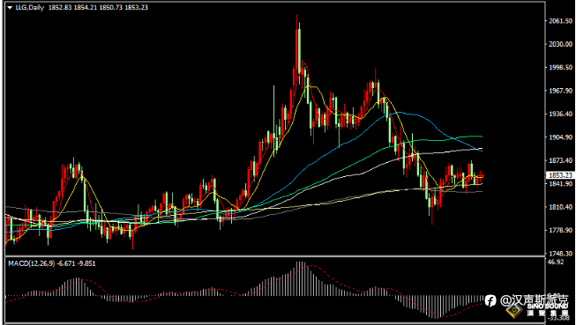
Task: Select the 2030.00 price axis label
Action: pos(561,44)
